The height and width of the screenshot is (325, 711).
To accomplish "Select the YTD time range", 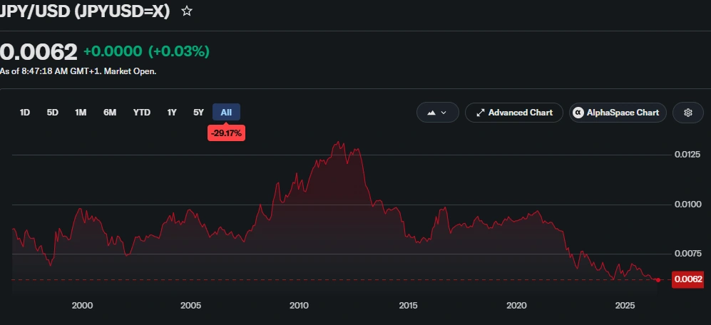I will (x=141, y=113).
